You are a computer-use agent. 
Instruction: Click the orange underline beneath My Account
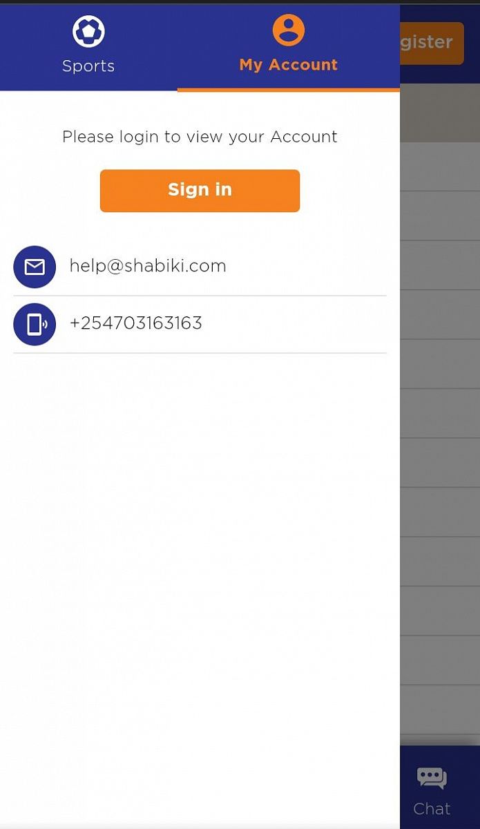[289, 89]
